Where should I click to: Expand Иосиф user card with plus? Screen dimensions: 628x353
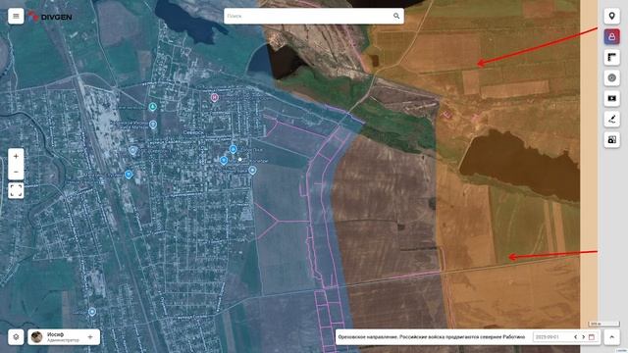[x=90, y=337]
